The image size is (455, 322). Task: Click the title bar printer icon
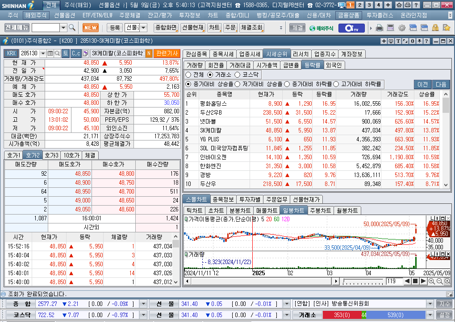(407, 5)
